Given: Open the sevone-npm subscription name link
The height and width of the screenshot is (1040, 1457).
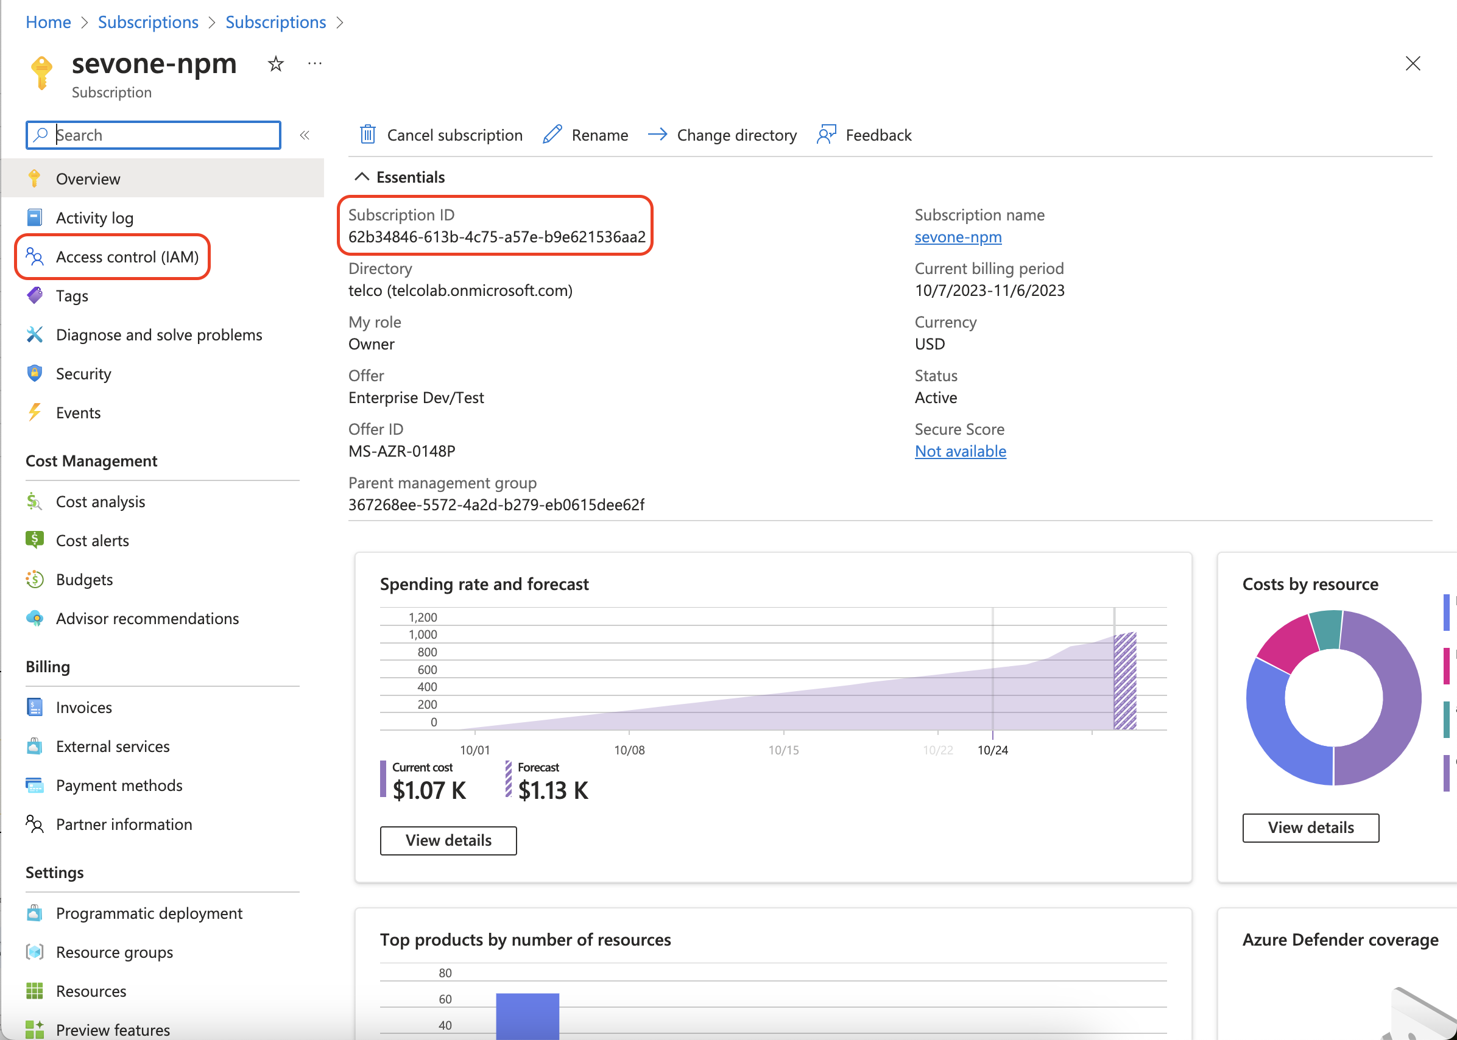Looking at the screenshot, I should pyautogui.click(x=958, y=237).
